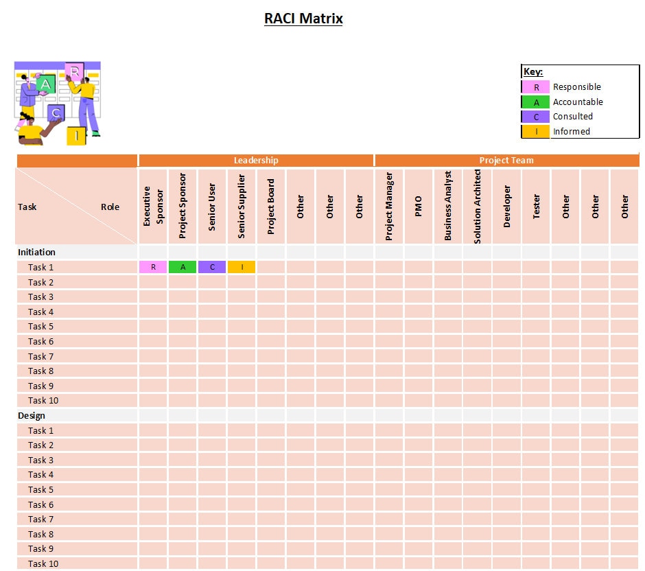Click the green Accountable swatch in the Key
Viewport: 645px width, 571px height.
click(535, 102)
